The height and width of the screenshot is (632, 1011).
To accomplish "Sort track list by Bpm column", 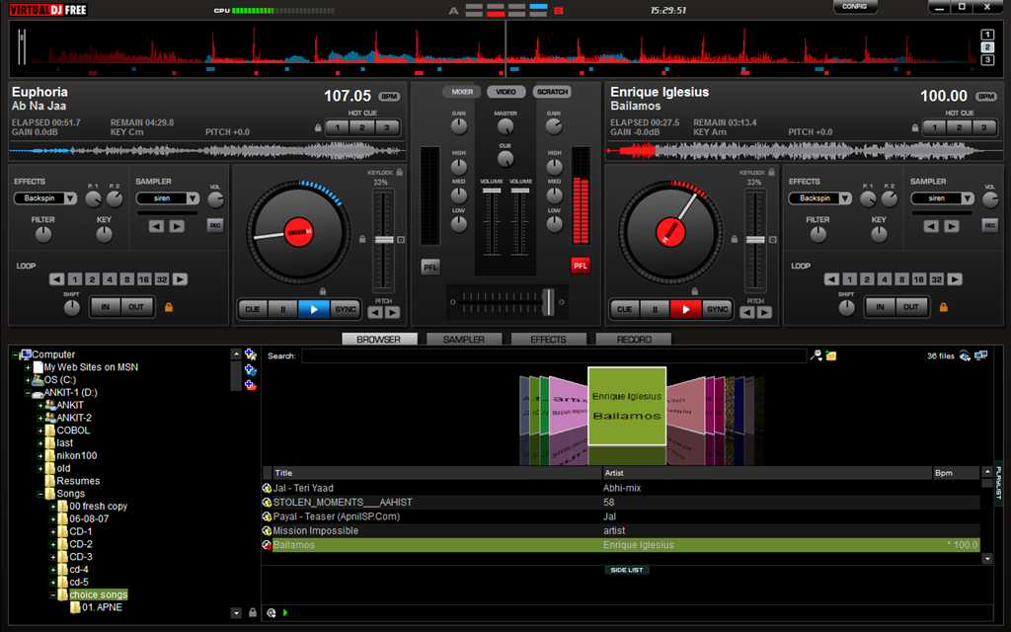I will pyautogui.click(x=956, y=473).
